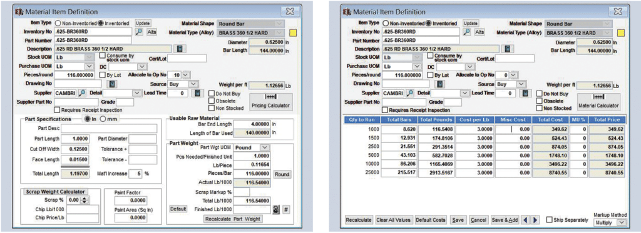Open Markup Method Multiply dropdown
Image resolution: width=641 pixels, height=233 pixels.
pos(622,222)
